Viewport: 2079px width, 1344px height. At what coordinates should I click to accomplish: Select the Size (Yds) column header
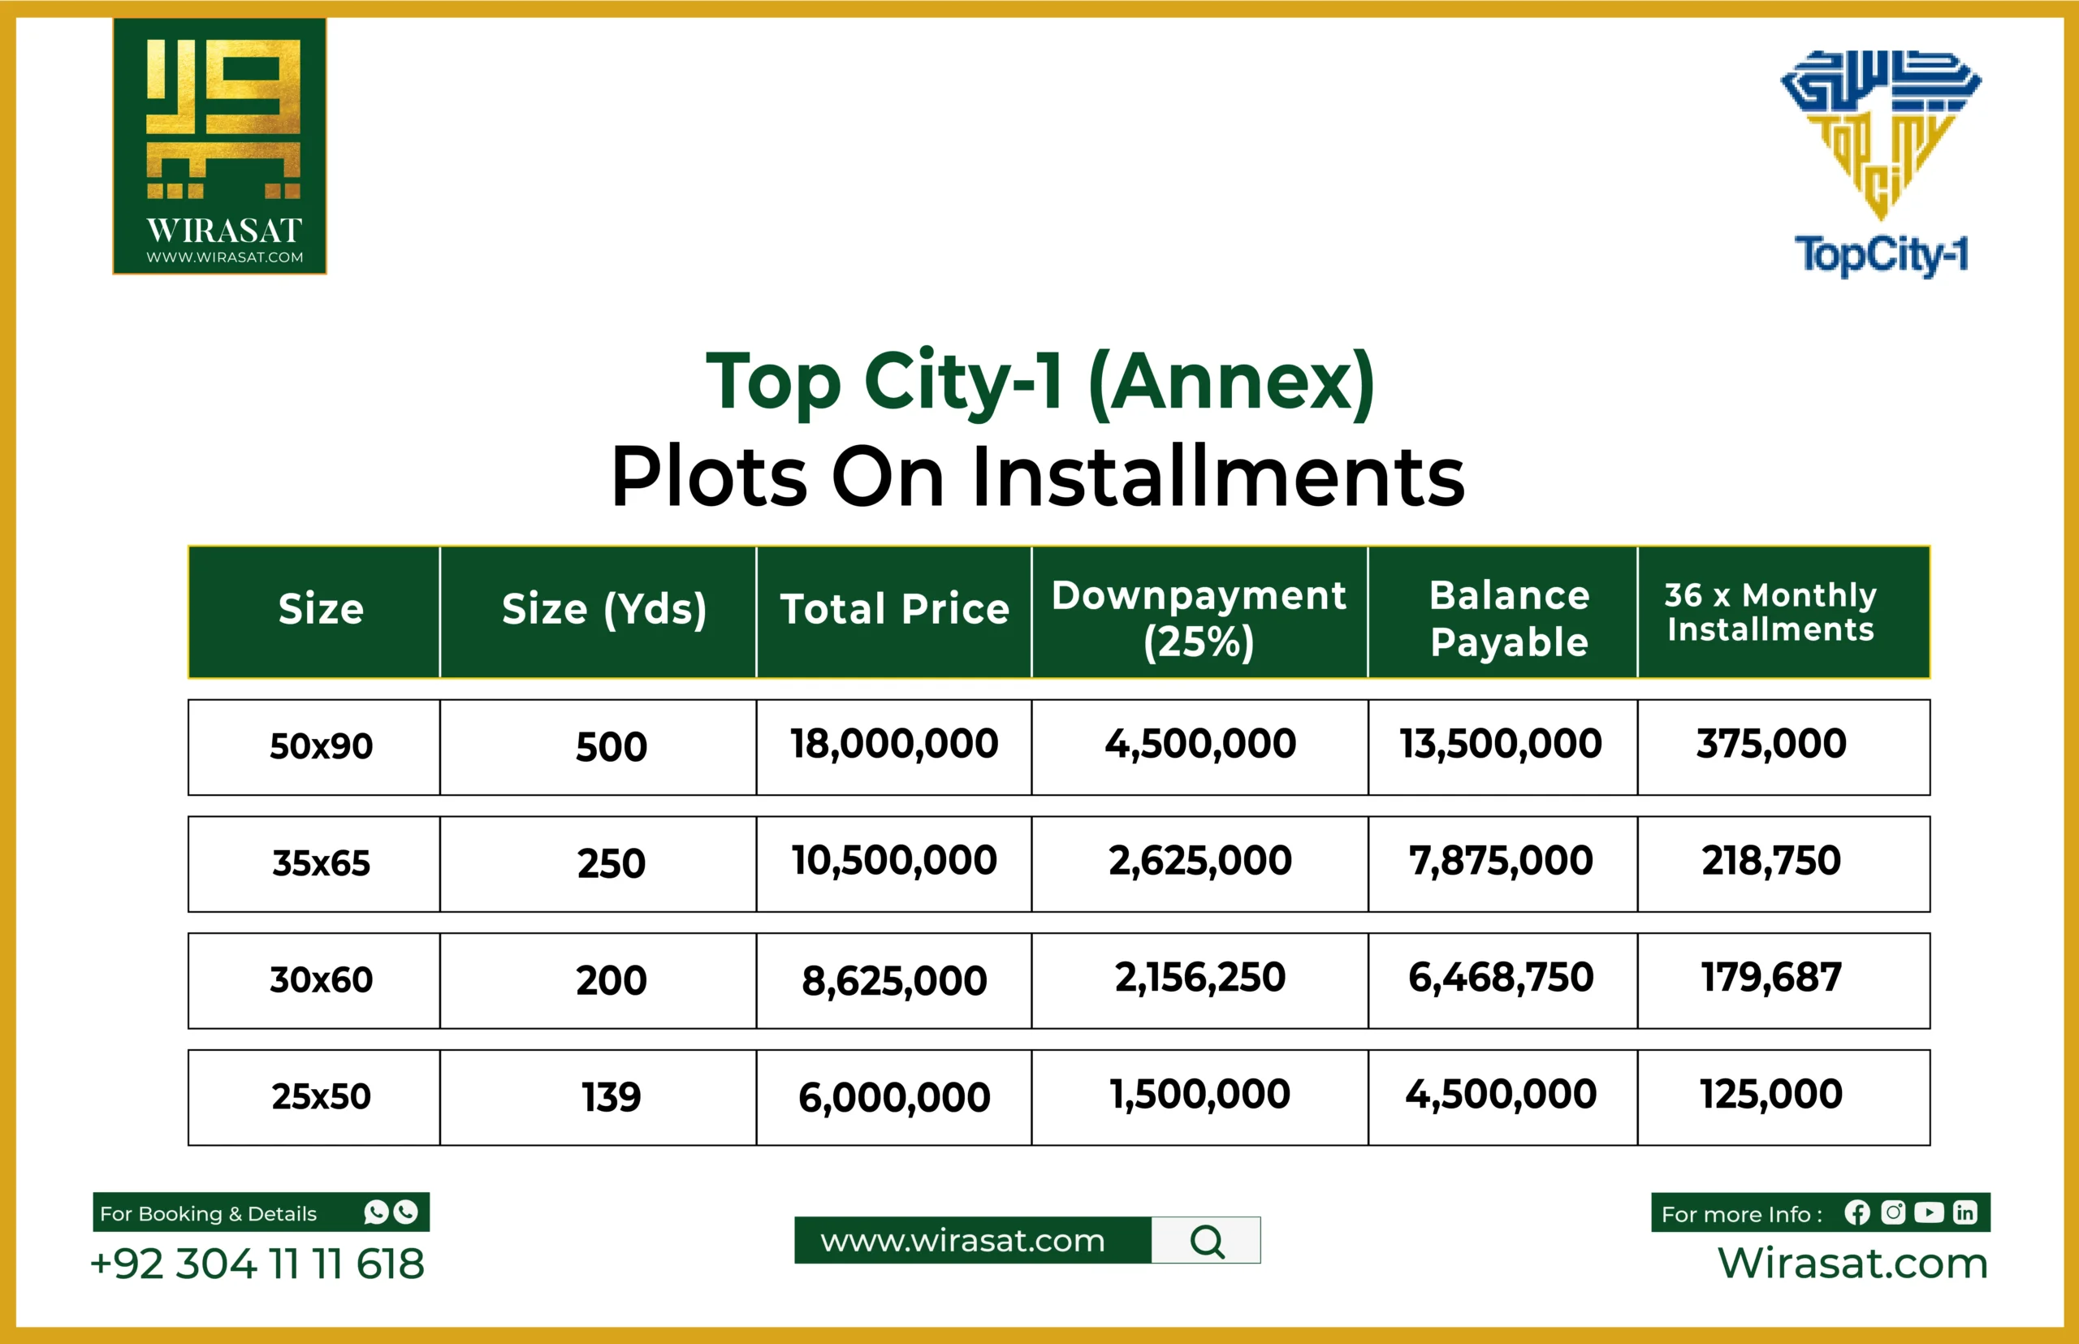coord(606,611)
